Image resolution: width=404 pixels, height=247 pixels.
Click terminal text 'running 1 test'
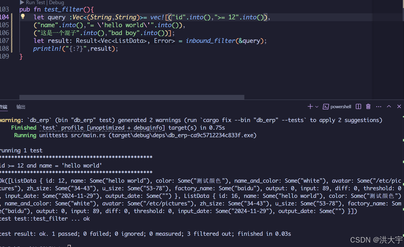(21, 150)
